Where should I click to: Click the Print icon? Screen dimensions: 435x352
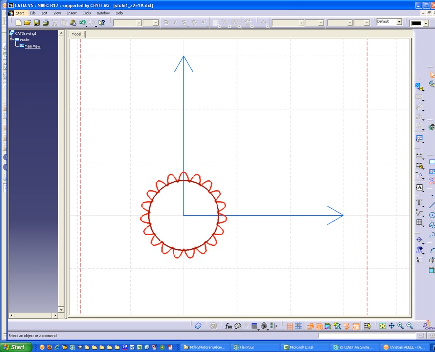(x=46, y=23)
